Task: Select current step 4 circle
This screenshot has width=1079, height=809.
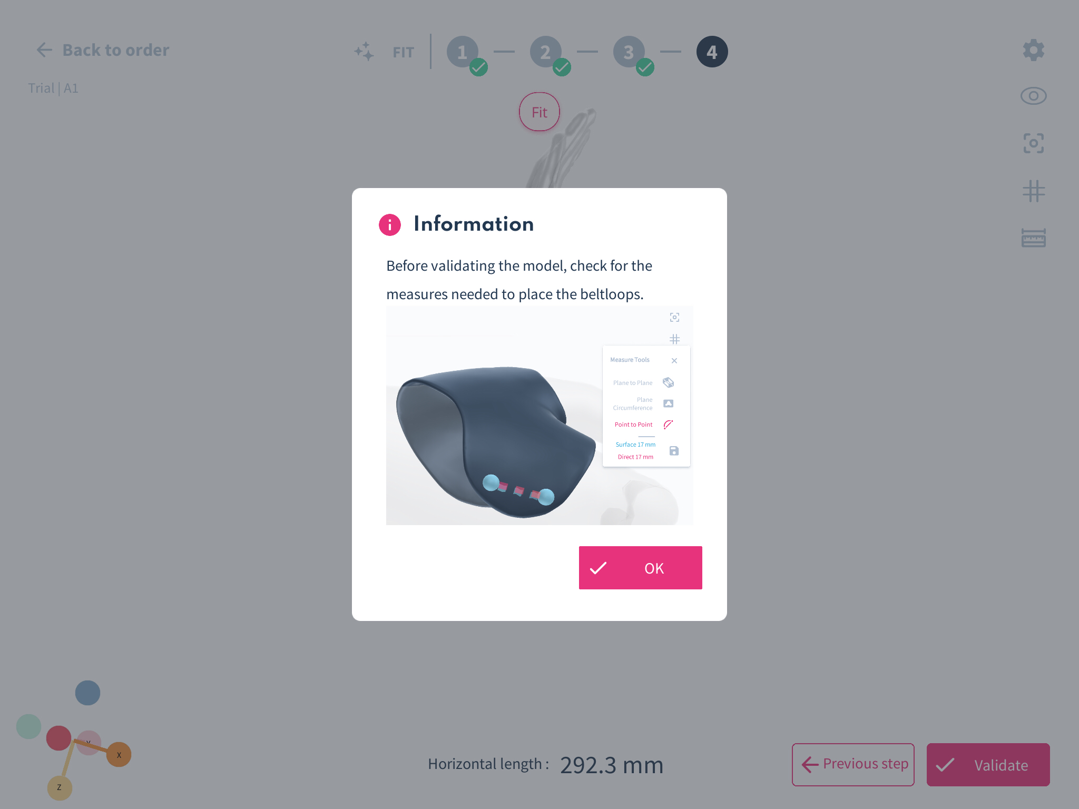Action: [x=712, y=52]
